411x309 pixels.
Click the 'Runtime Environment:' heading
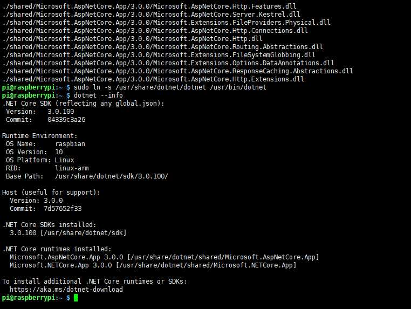40,136
